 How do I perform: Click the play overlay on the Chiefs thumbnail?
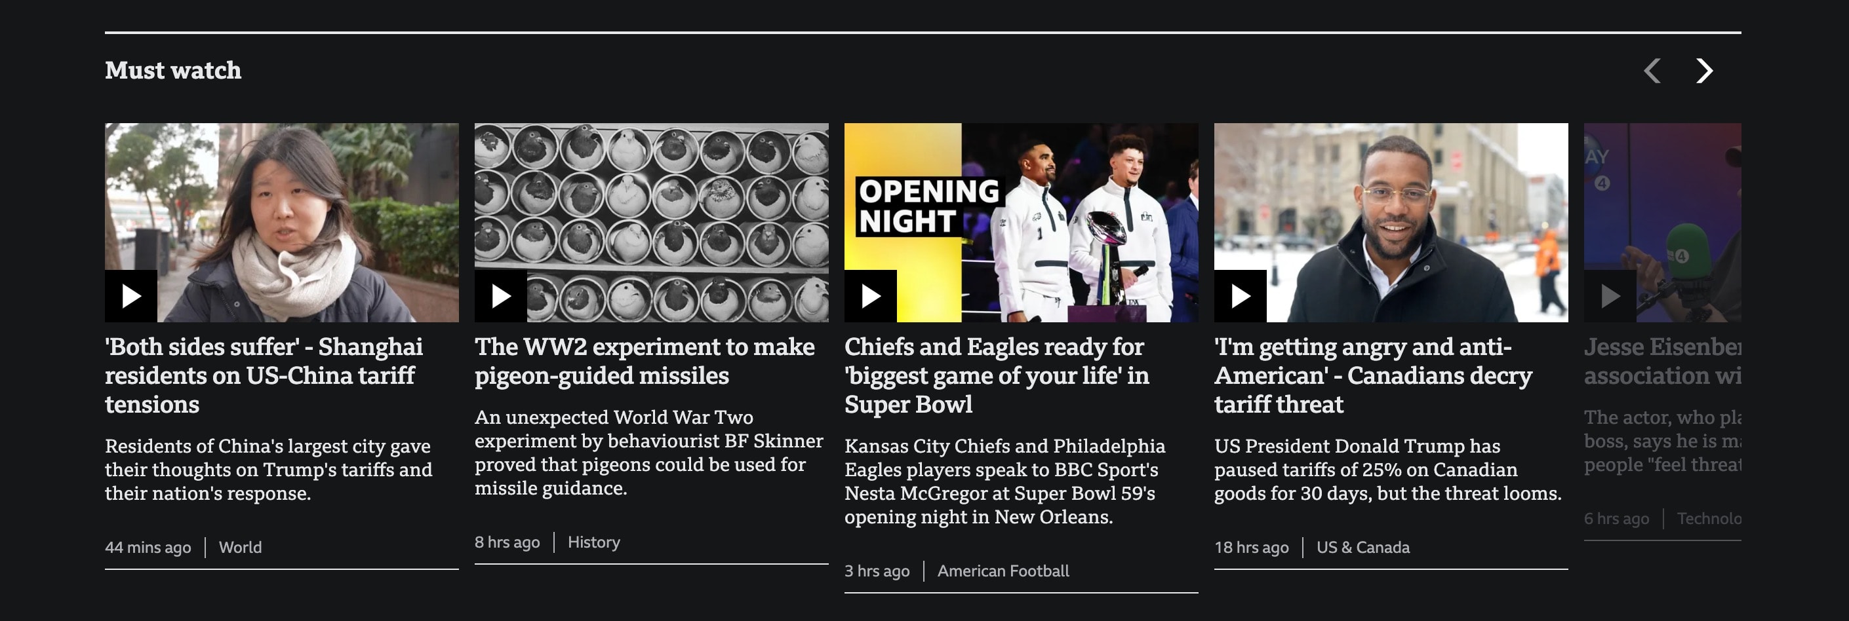pos(869,295)
